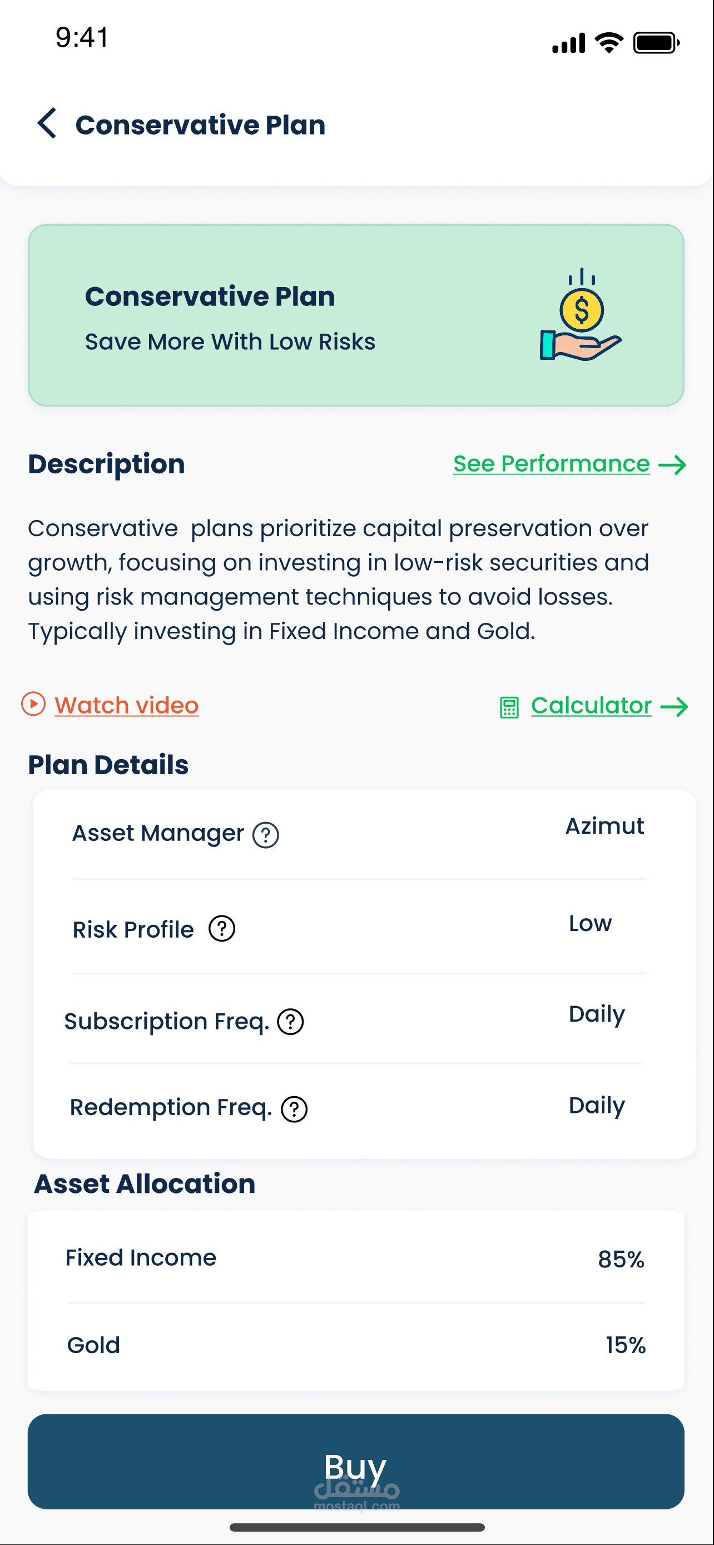The height and width of the screenshot is (1545, 714).
Task: Tap the Asset Manager help icon
Action: (x=266, y=835)
